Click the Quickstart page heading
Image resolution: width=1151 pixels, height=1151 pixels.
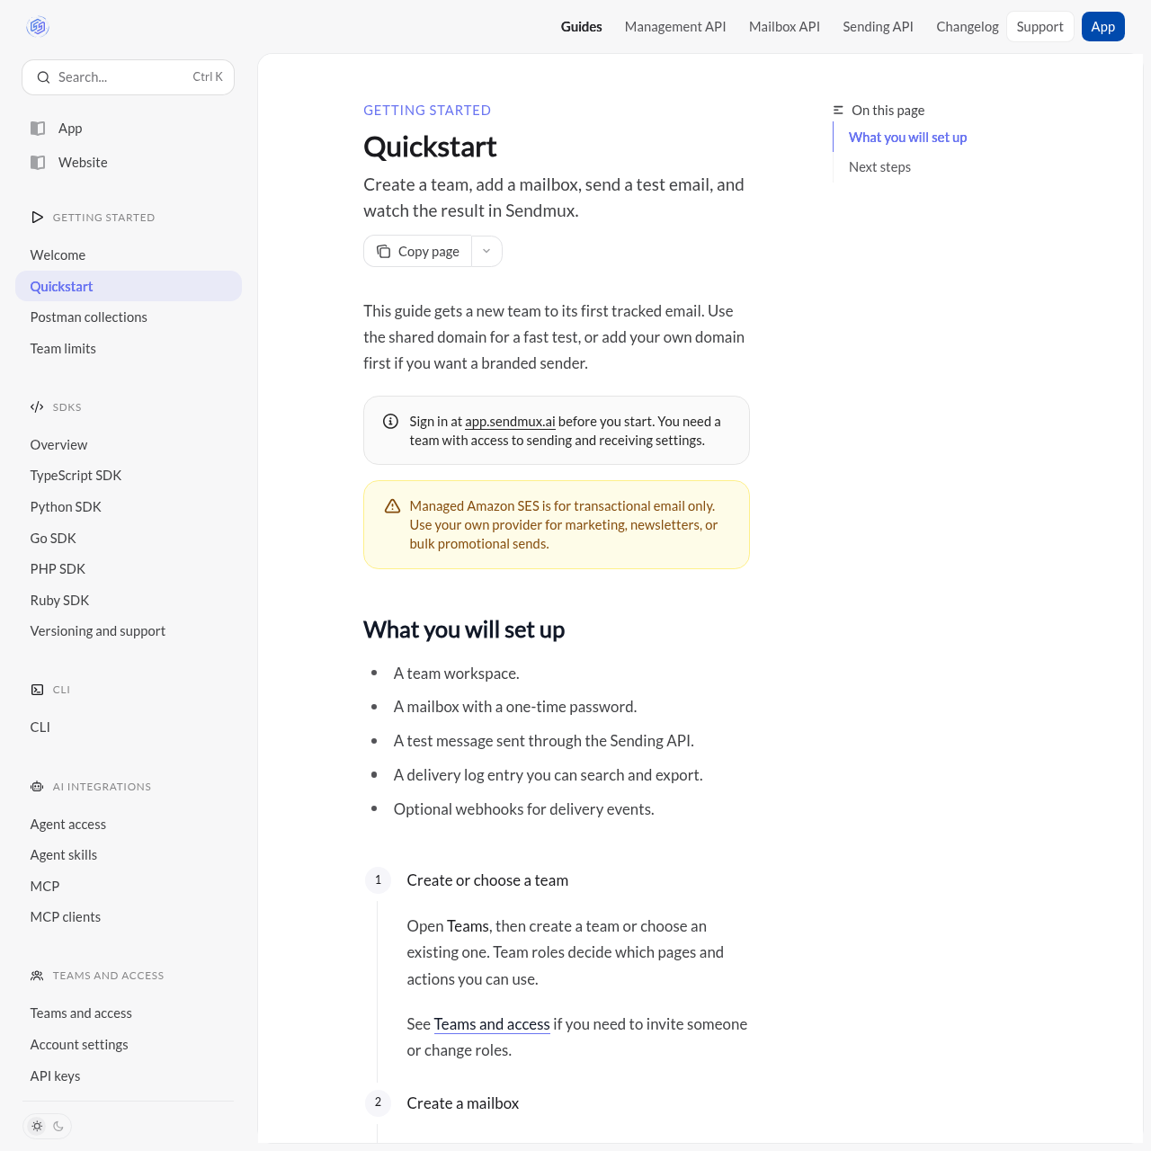[x=430, y=147]
